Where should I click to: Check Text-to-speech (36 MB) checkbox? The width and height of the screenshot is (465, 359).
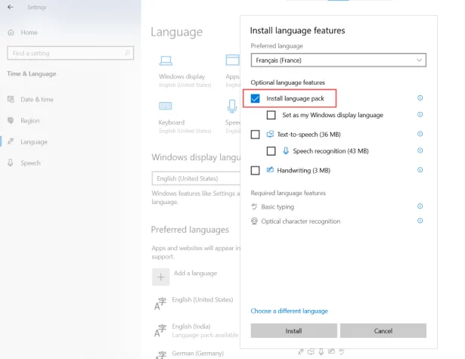point(255,135)
